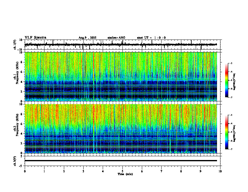Click the ch.1 color bar log(PSD) label
Viewport: 248px width, 192px height.
point(235,82)
